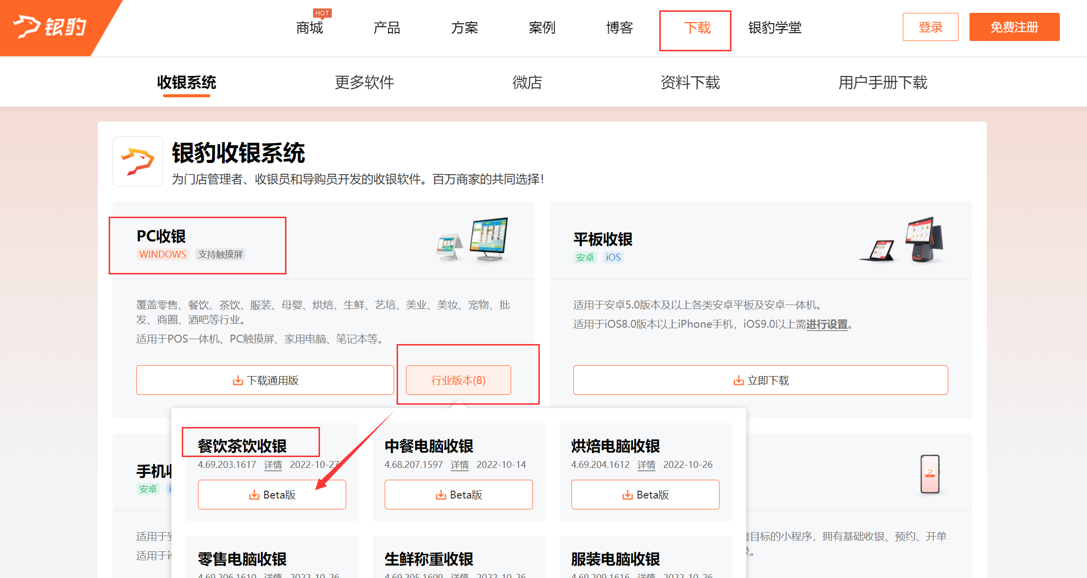Open 详情 for 中餐电脑收银
The image size is (1087, 578).
click(460, 465)
